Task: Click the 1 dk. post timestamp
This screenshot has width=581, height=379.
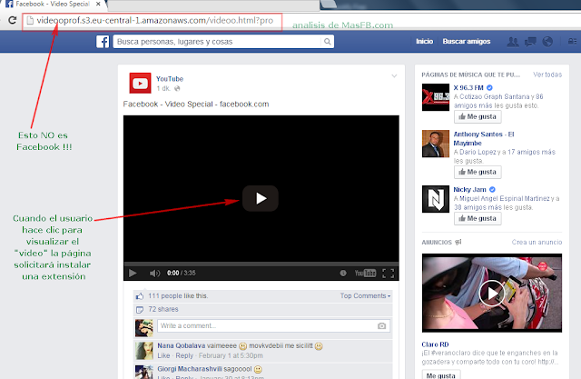Action: coord(163,89)
